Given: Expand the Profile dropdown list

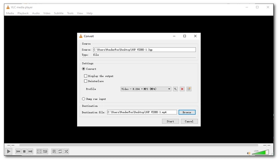Looking at the screenshot, I should pyautogui.click(x=170, y=89).
